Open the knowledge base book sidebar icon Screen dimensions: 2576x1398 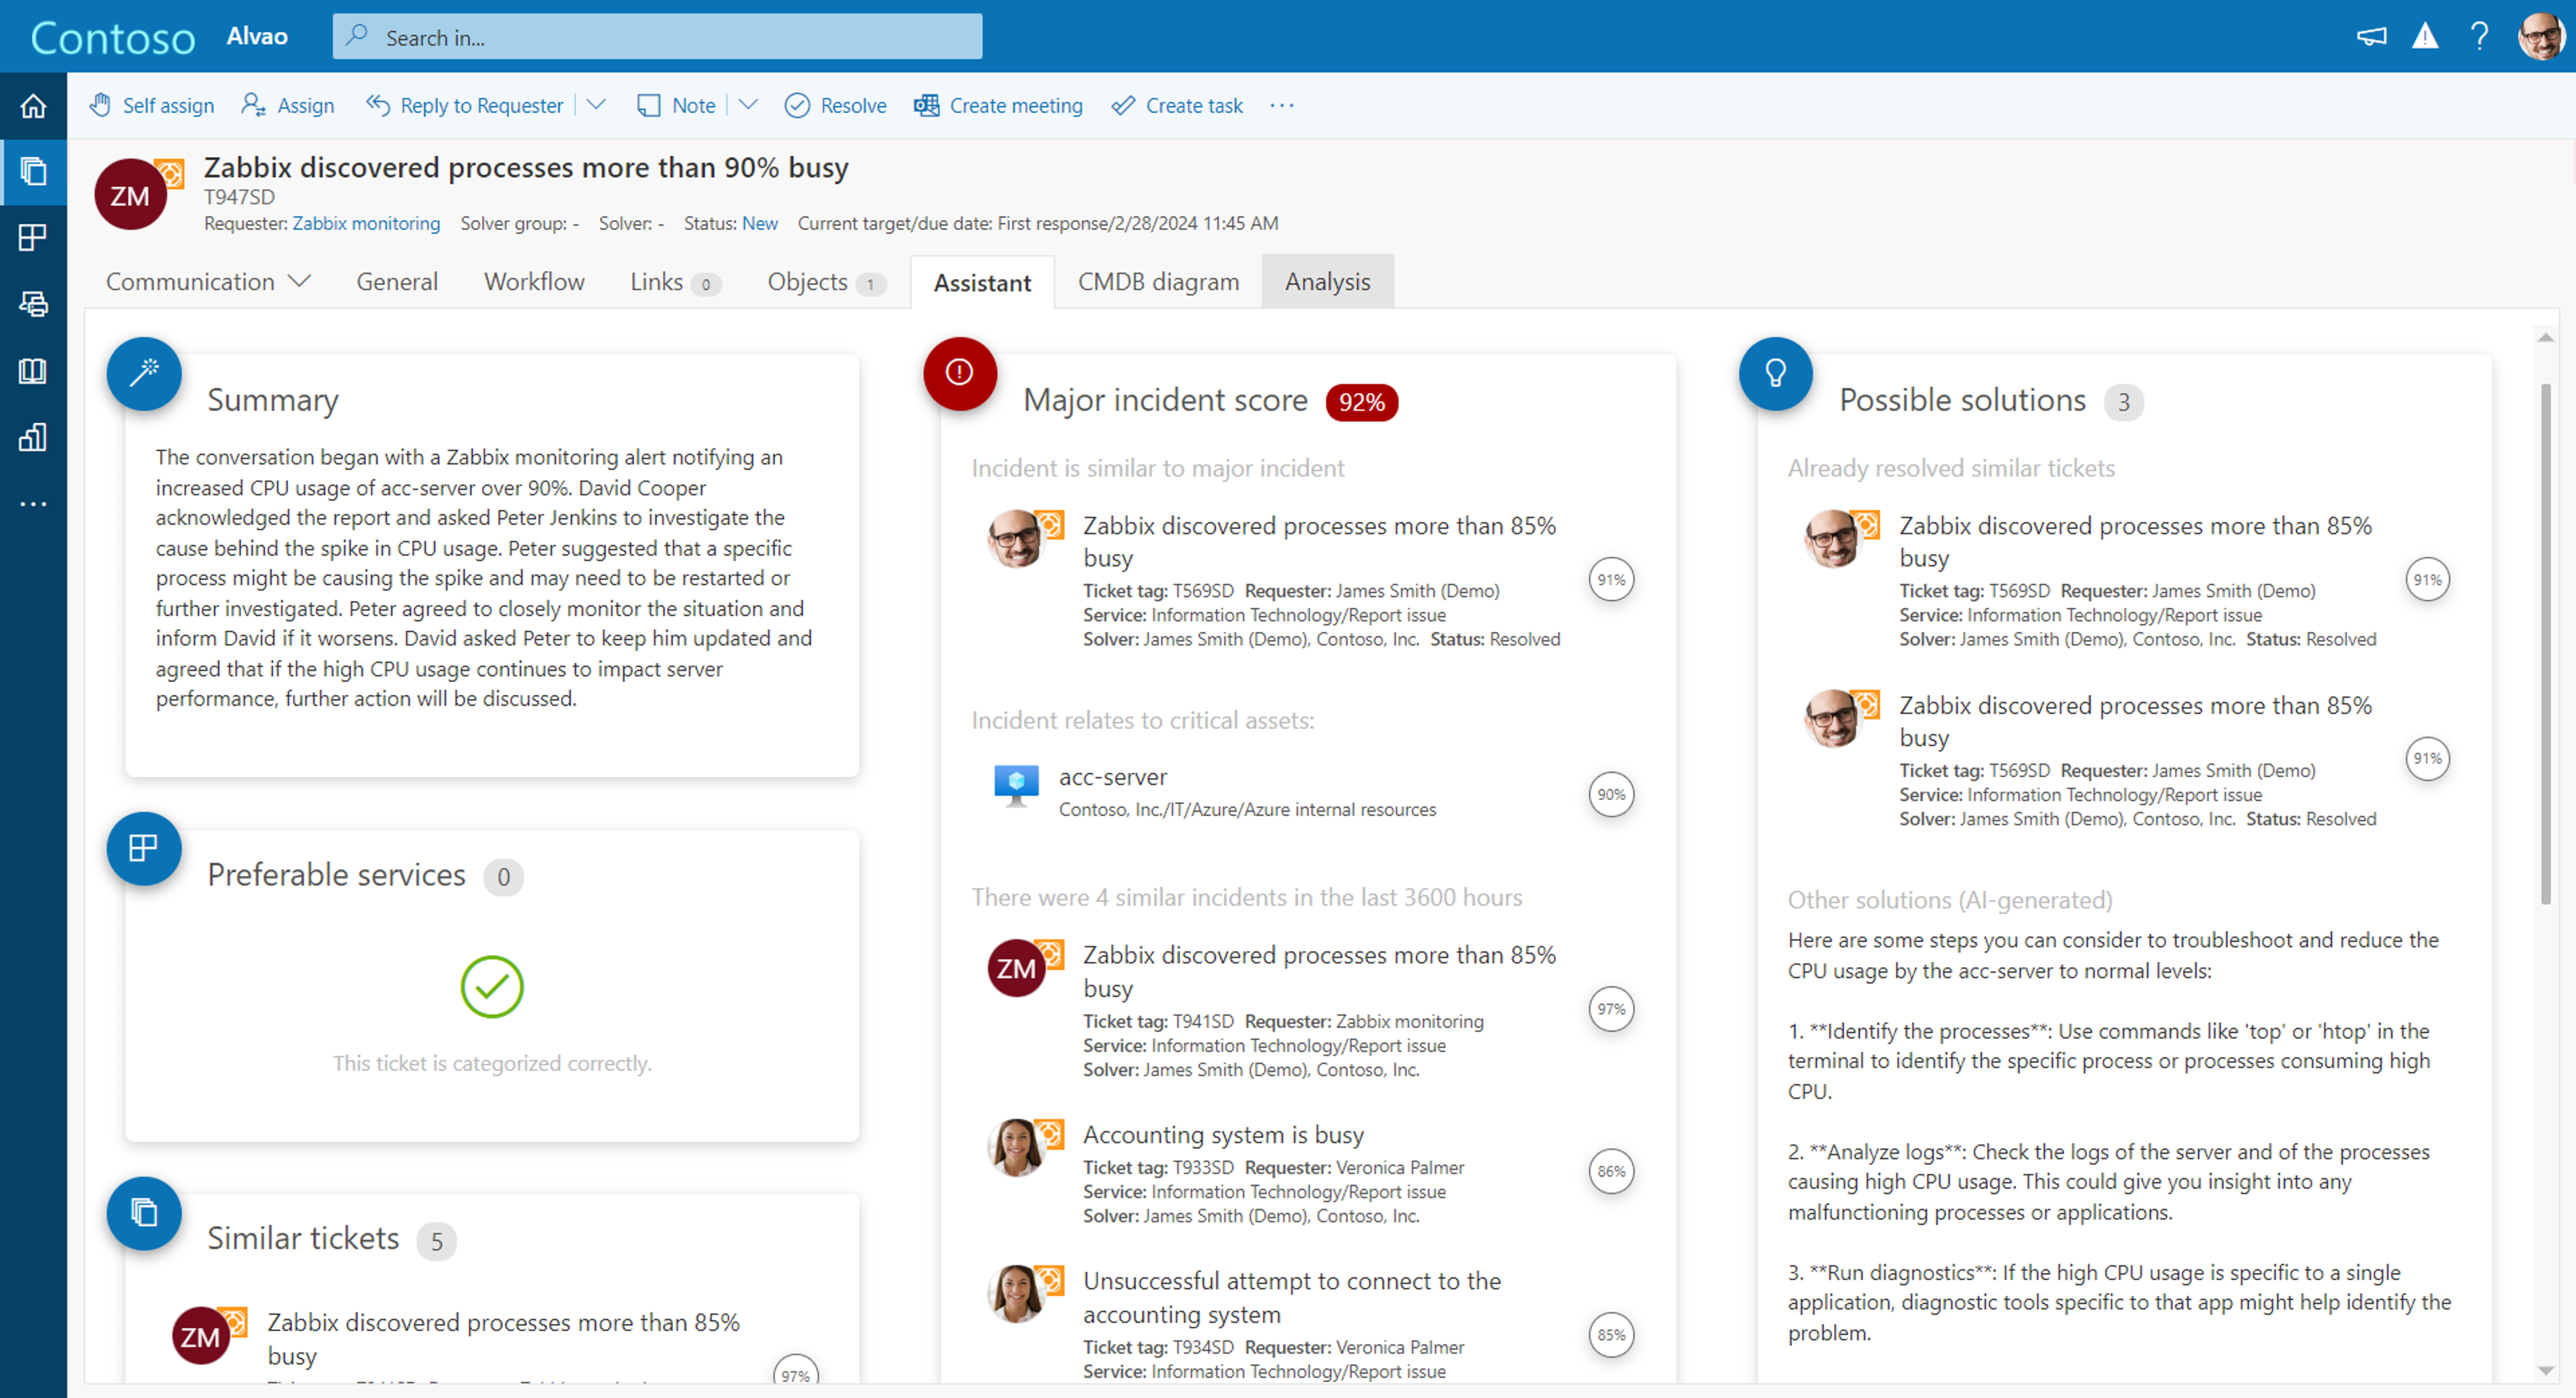(x=33, y=371)
